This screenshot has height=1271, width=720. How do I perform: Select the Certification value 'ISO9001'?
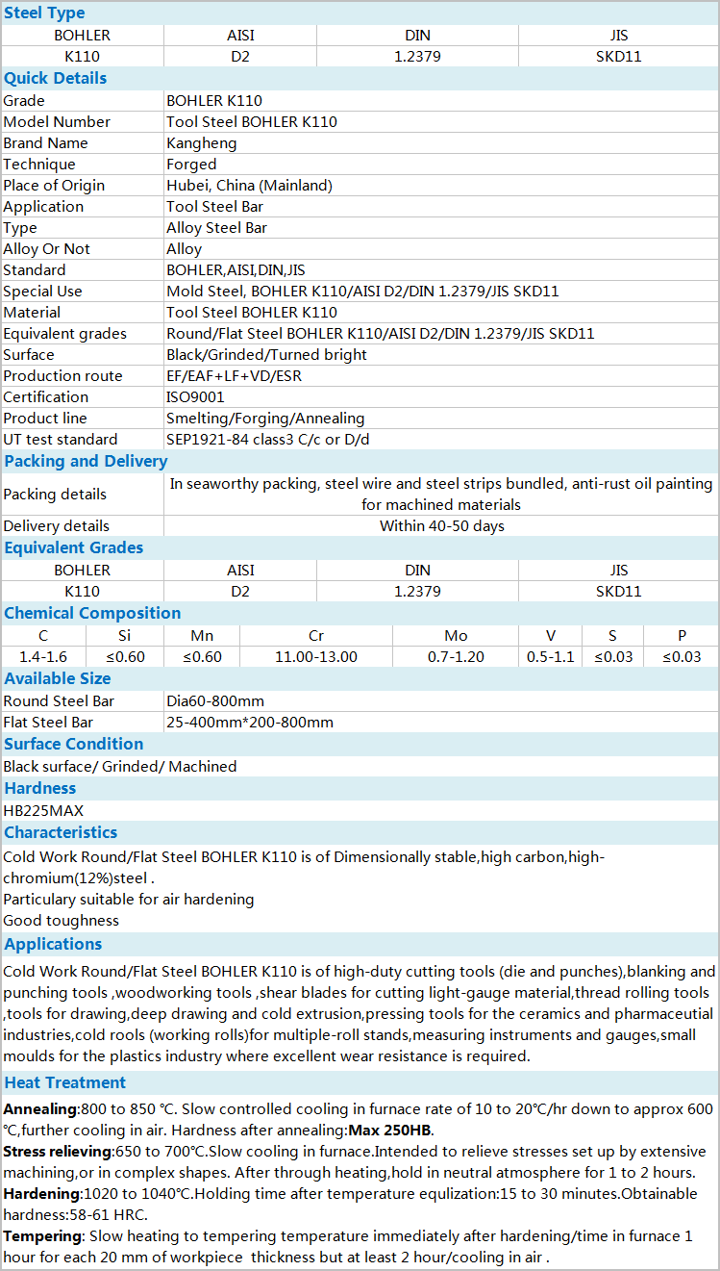coord(196,396)
